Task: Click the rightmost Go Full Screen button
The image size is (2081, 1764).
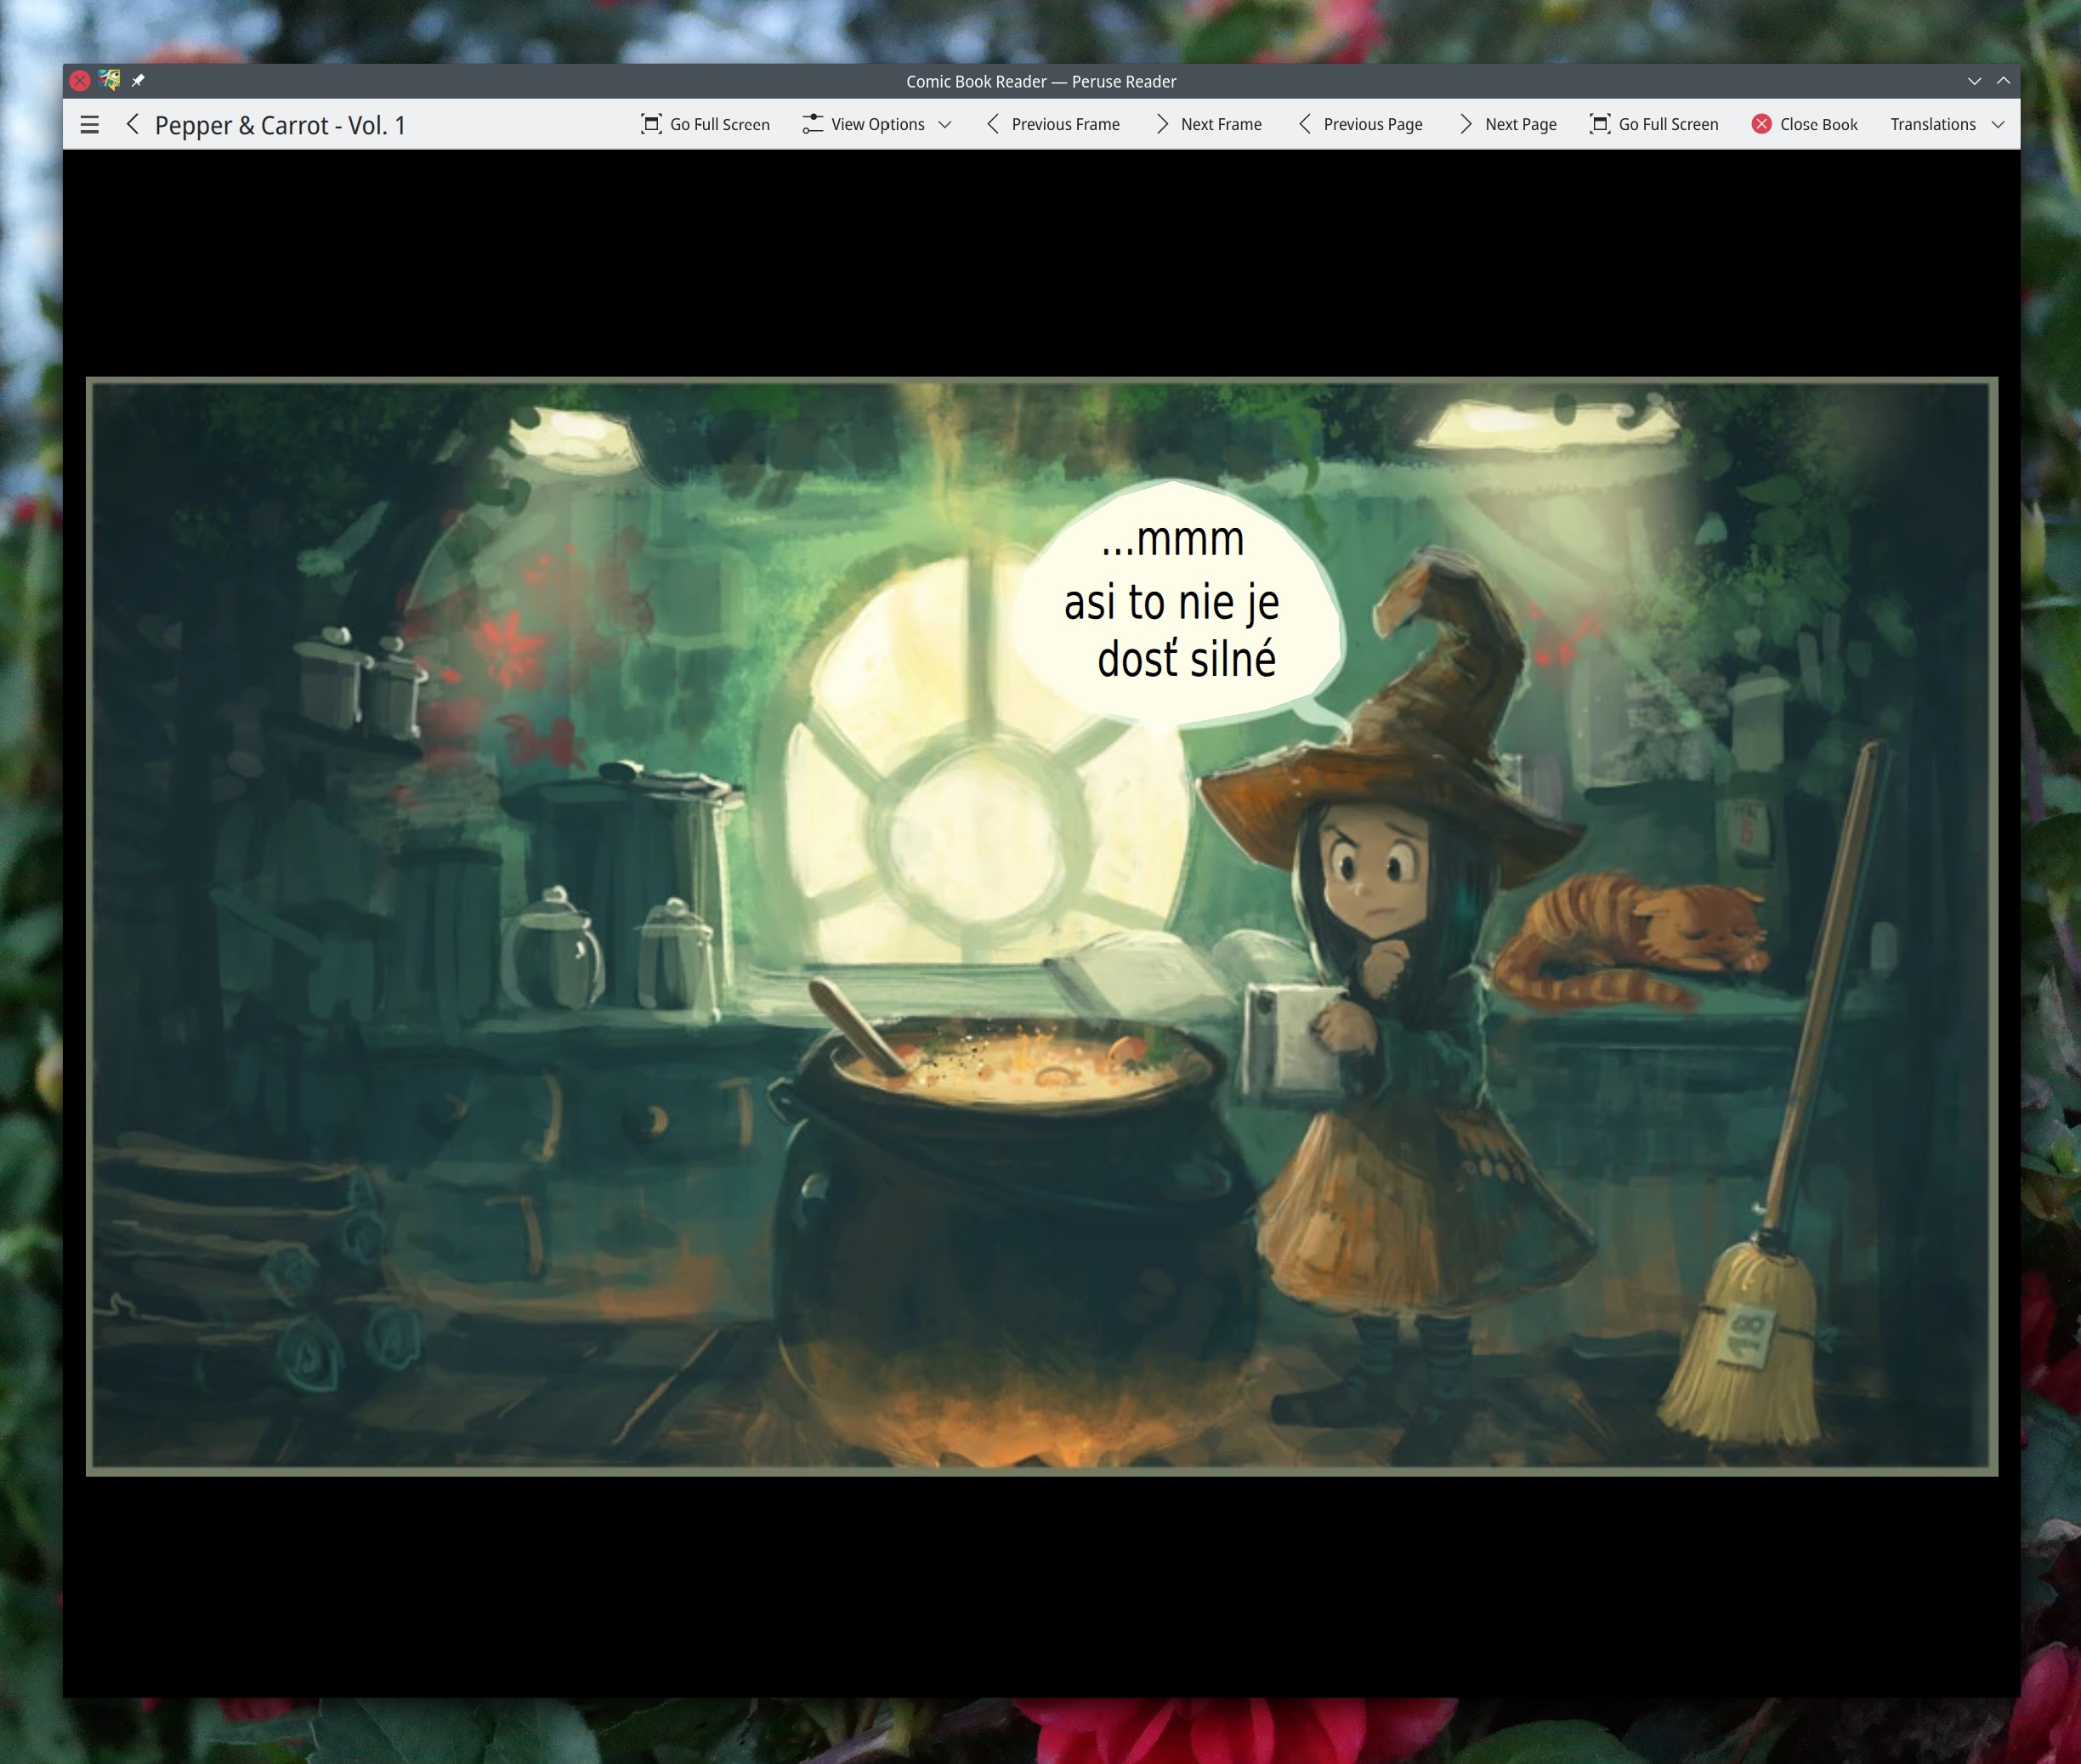Action: (x=1654, y=124)
